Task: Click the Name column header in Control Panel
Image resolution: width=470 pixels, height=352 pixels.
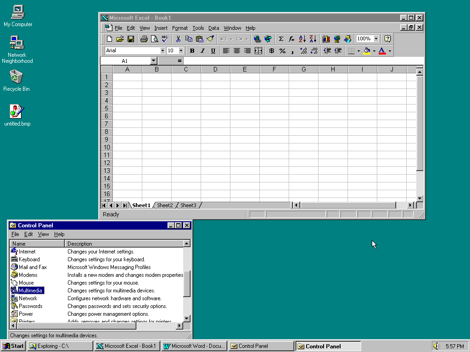Action: [x=37, y=244]
